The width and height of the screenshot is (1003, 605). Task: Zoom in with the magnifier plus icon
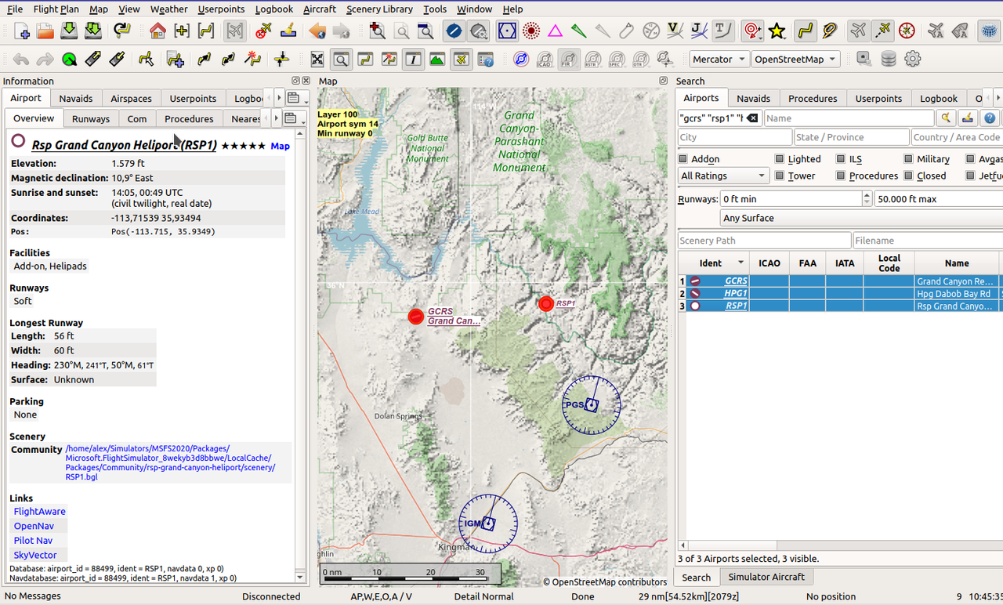[x=377, y=31]
